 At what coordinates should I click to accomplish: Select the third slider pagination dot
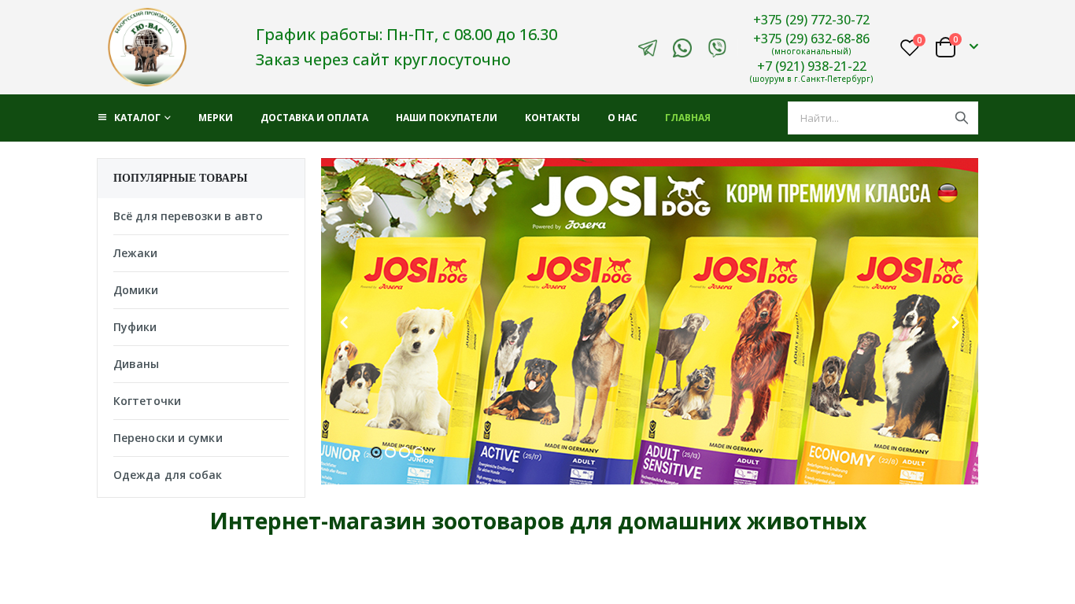coord(405,452)
